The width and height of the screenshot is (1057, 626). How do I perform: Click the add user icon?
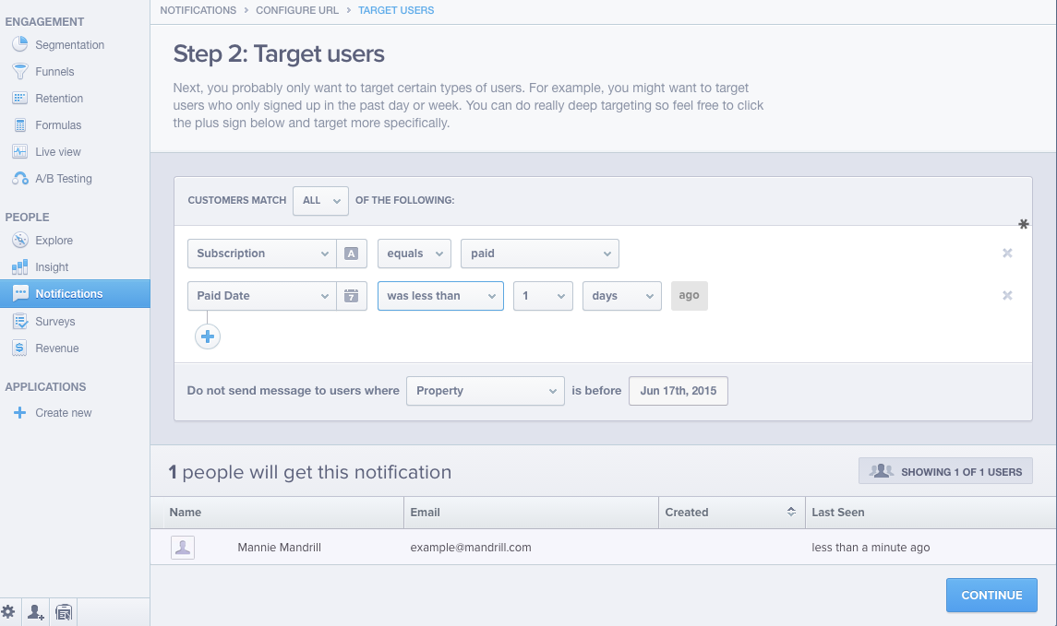click(x=35, y=612)
